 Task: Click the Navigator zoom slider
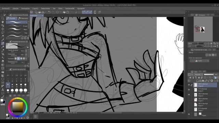198,43
